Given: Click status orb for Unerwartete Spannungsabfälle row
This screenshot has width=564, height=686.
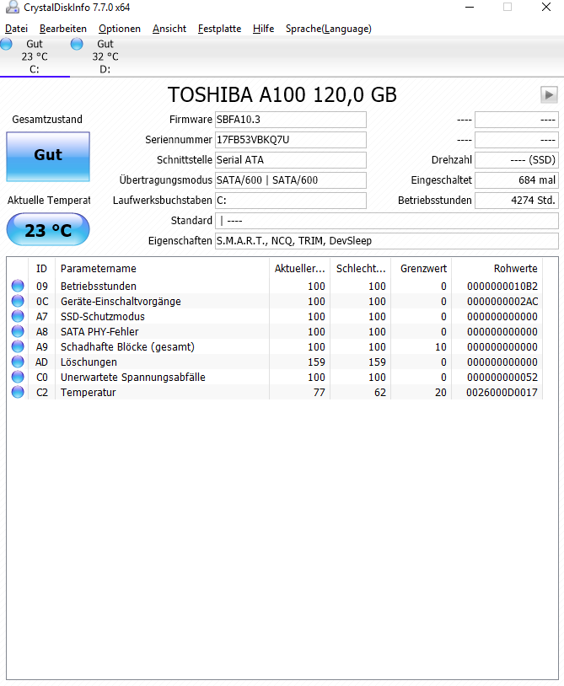Looking at the screenshot, I should [18, 377].
